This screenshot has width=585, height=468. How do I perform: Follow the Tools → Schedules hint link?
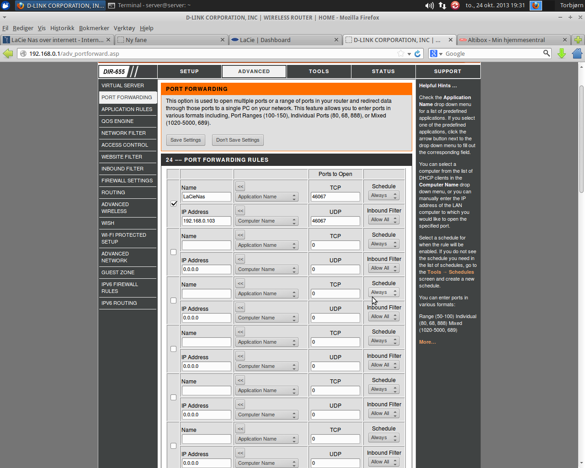click(451, 272)
